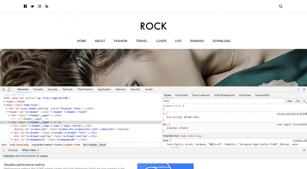
Task: Add new style rule plus icon
Action: [x=304, y=101]
